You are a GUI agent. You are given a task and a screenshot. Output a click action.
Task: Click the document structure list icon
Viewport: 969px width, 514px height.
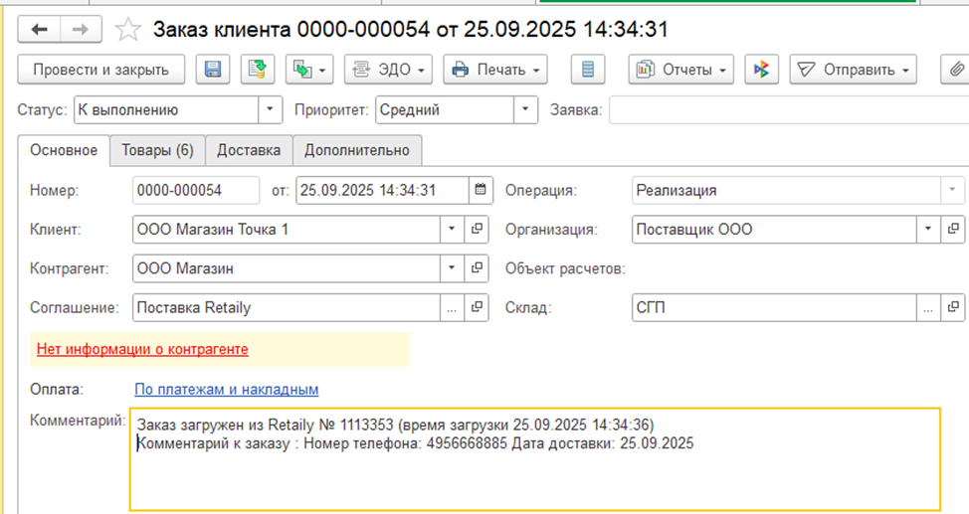588,70
